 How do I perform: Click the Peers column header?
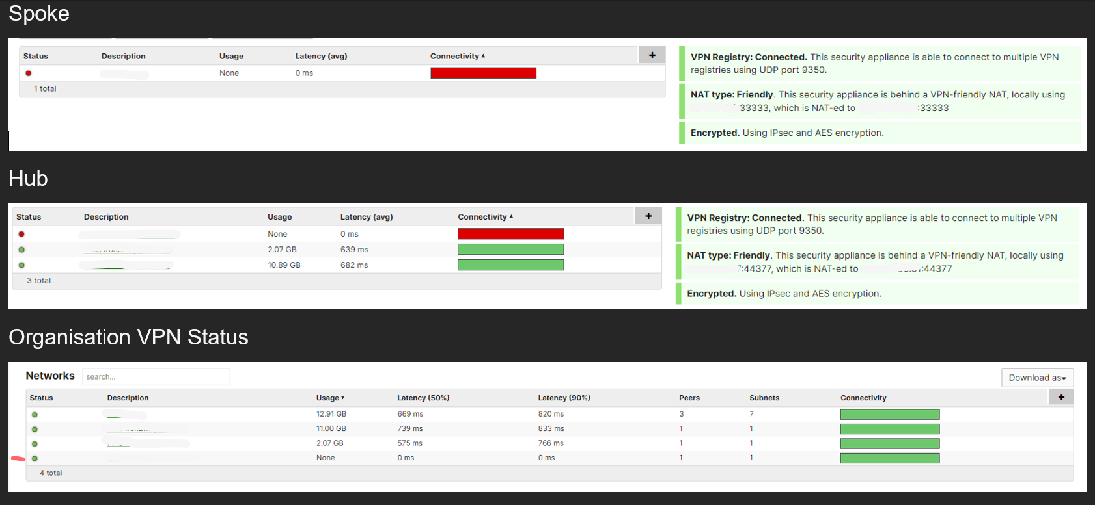point(689,398)
